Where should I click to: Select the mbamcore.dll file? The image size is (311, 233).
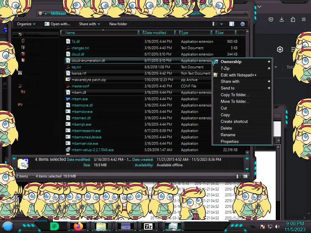82,105
